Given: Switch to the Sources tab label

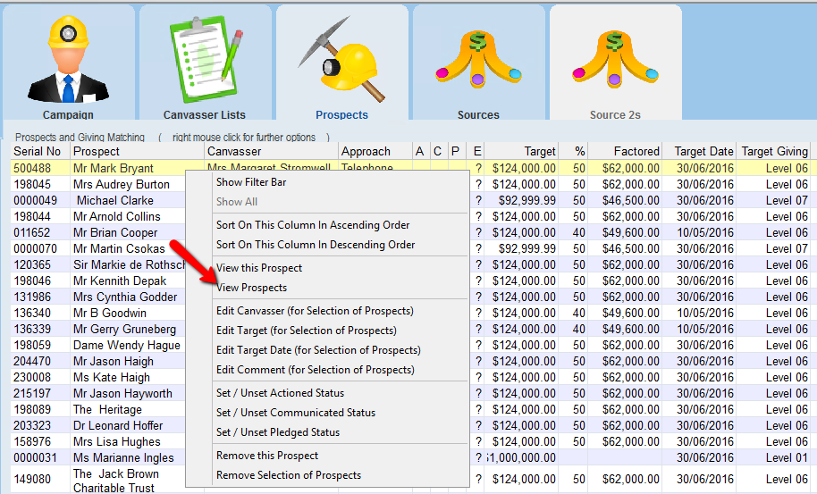Looking at the screenshot, I should [x=478, y=114].
